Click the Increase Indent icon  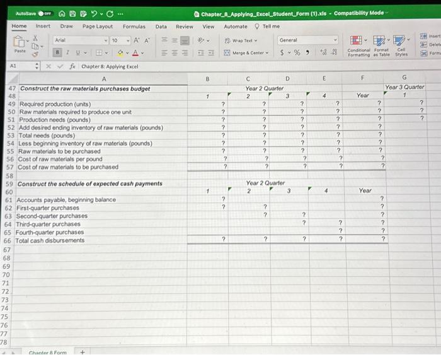211,52
